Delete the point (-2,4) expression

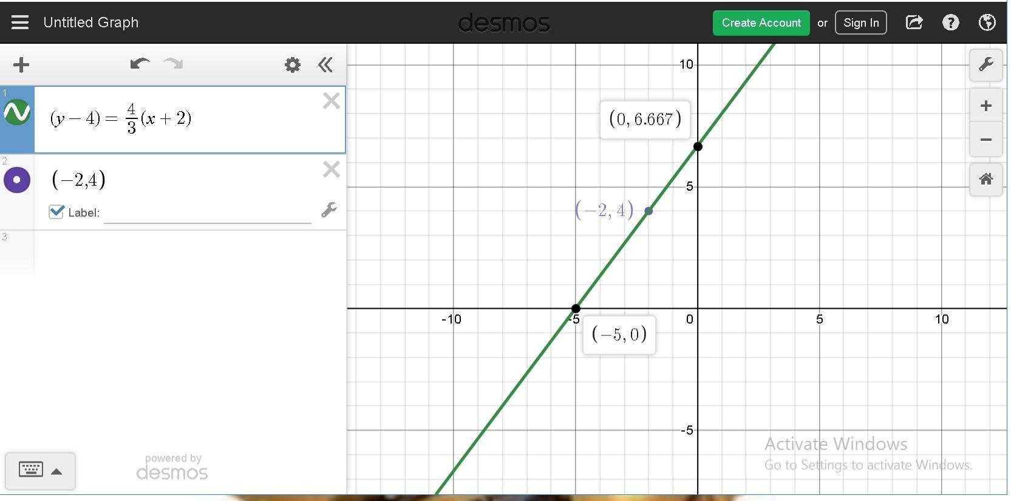click(332, 169)
